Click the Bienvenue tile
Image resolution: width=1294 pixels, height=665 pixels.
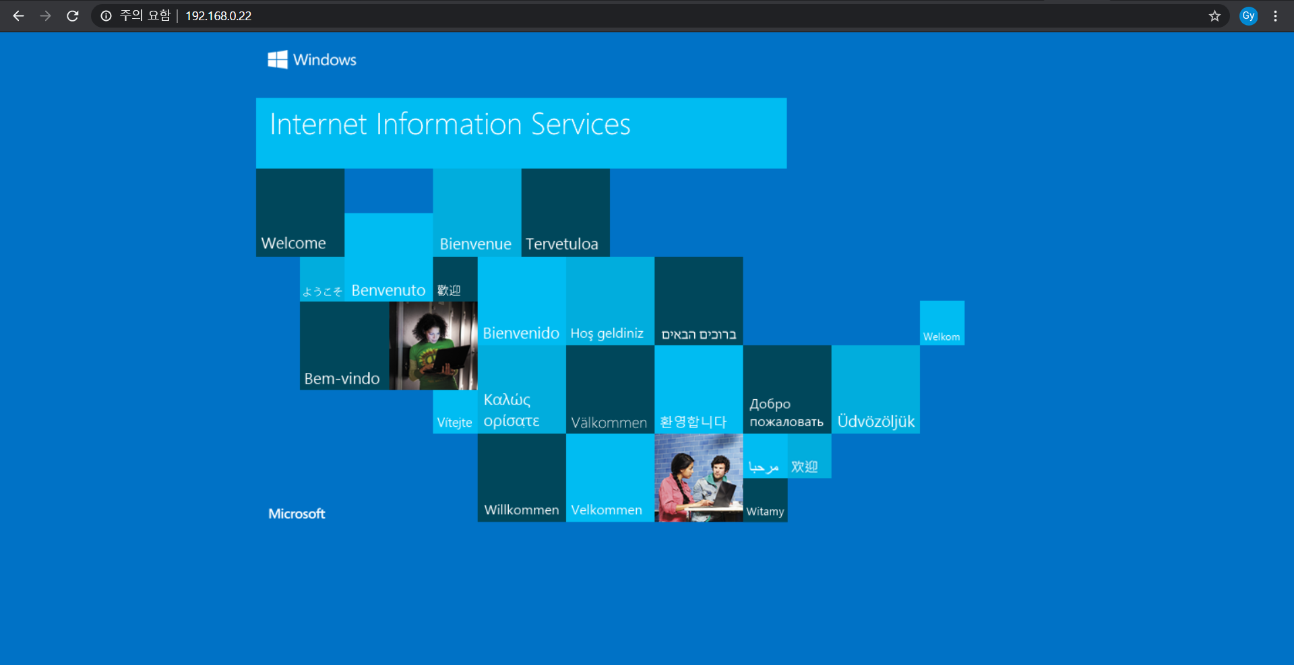[476, 212]
